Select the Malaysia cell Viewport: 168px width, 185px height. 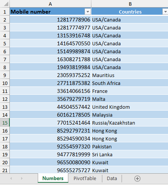(129, 115)
